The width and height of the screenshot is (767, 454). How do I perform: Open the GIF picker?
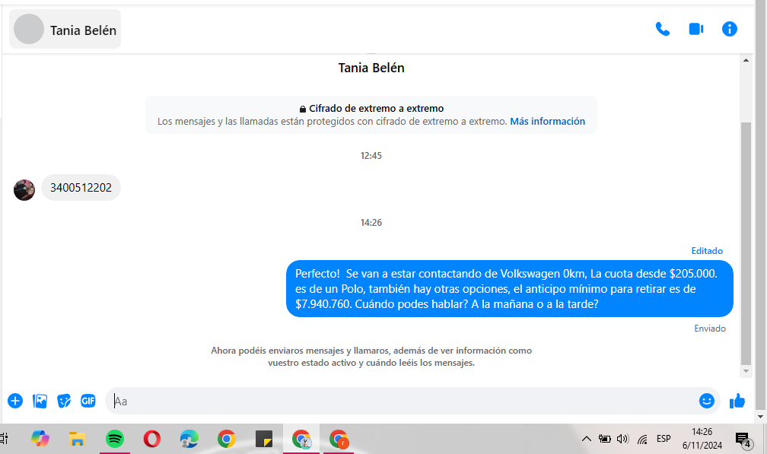tap(88, 401)
